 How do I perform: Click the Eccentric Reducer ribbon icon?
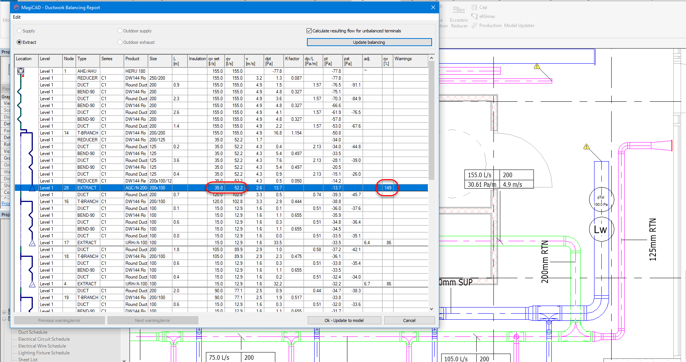click(x=459, y=10)
